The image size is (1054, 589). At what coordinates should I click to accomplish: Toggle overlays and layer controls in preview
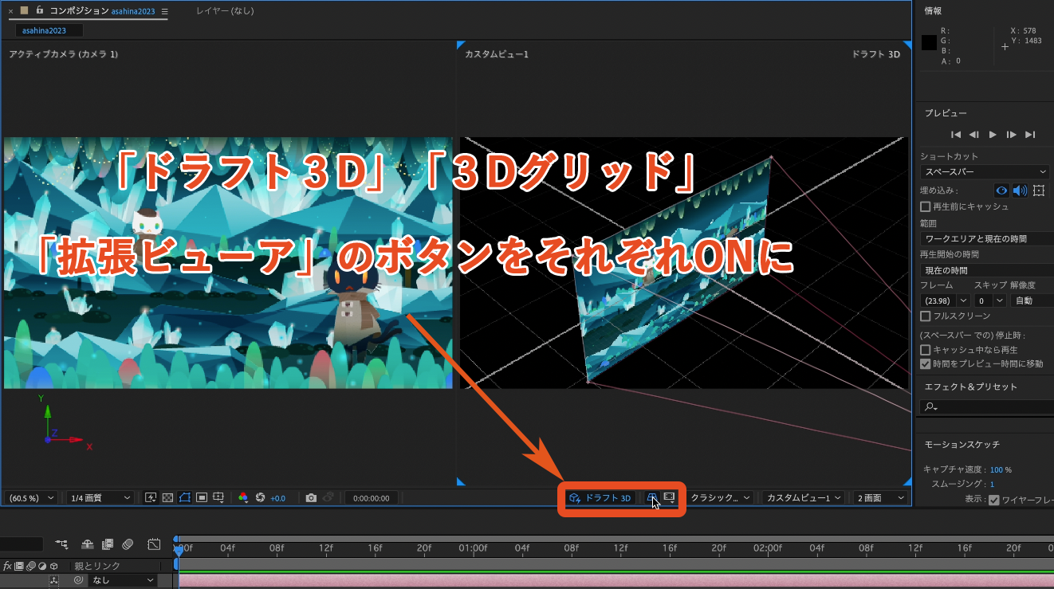1039,190
